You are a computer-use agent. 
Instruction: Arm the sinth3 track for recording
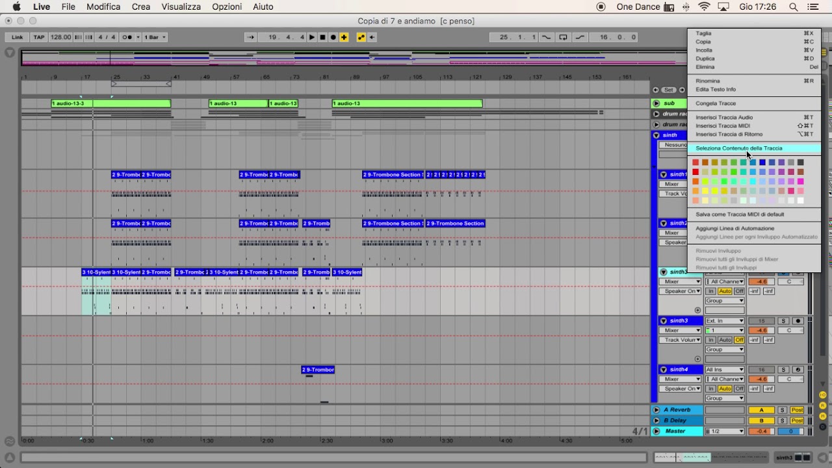point(798,321)
